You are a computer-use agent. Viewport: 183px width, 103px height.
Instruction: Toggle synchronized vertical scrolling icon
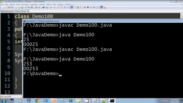point(58,7)
